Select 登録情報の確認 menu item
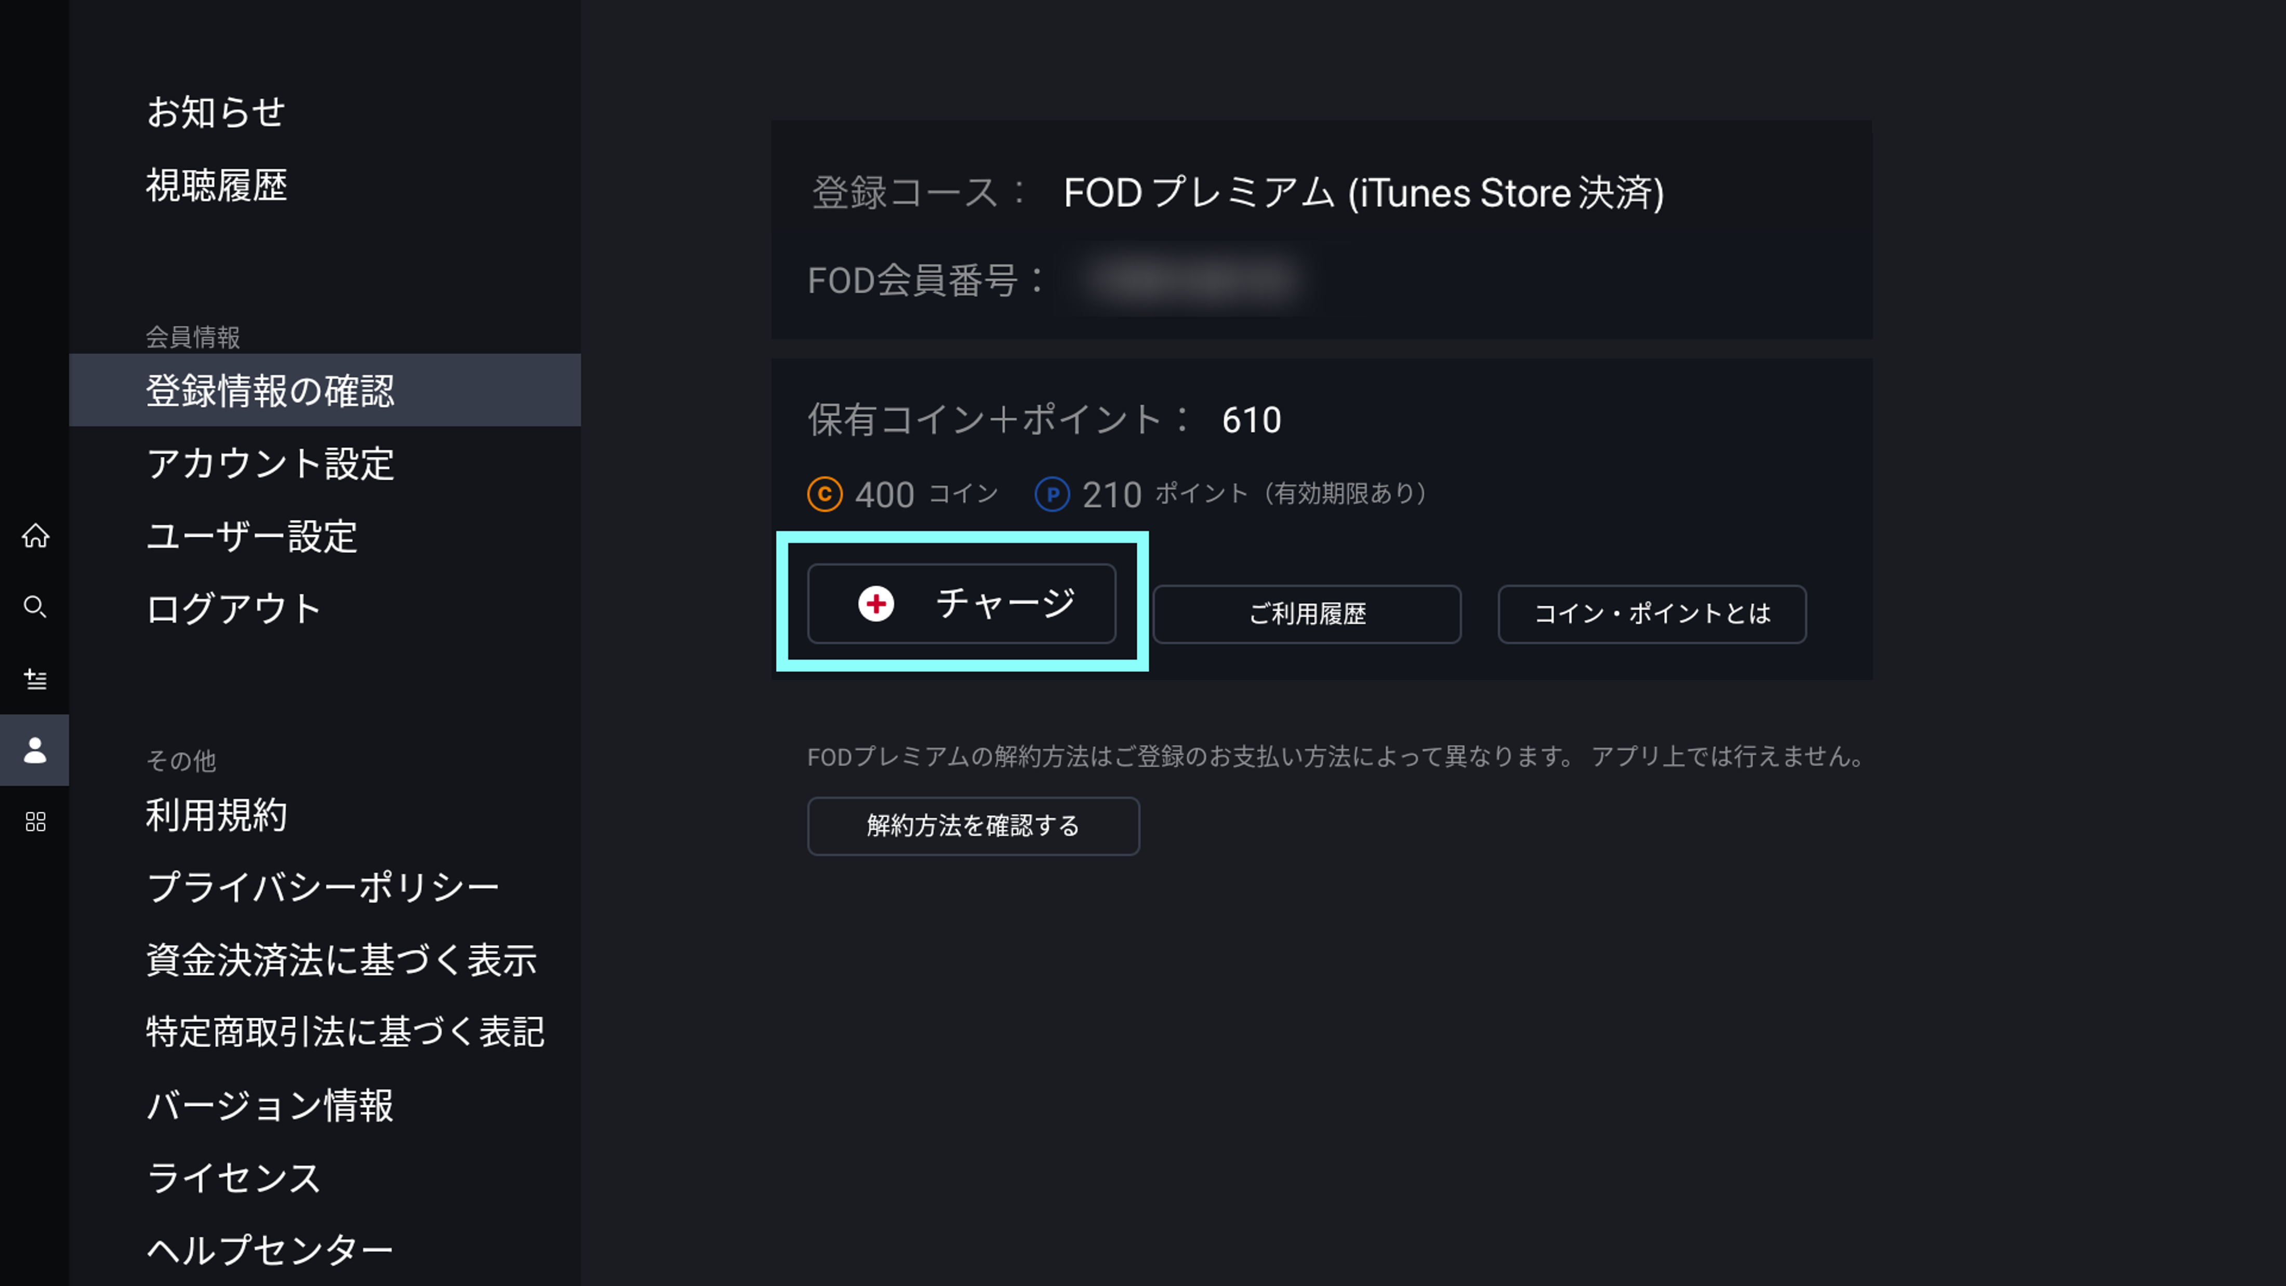The width and height of the screenshot is (2286, 1286). click(325, 391)
